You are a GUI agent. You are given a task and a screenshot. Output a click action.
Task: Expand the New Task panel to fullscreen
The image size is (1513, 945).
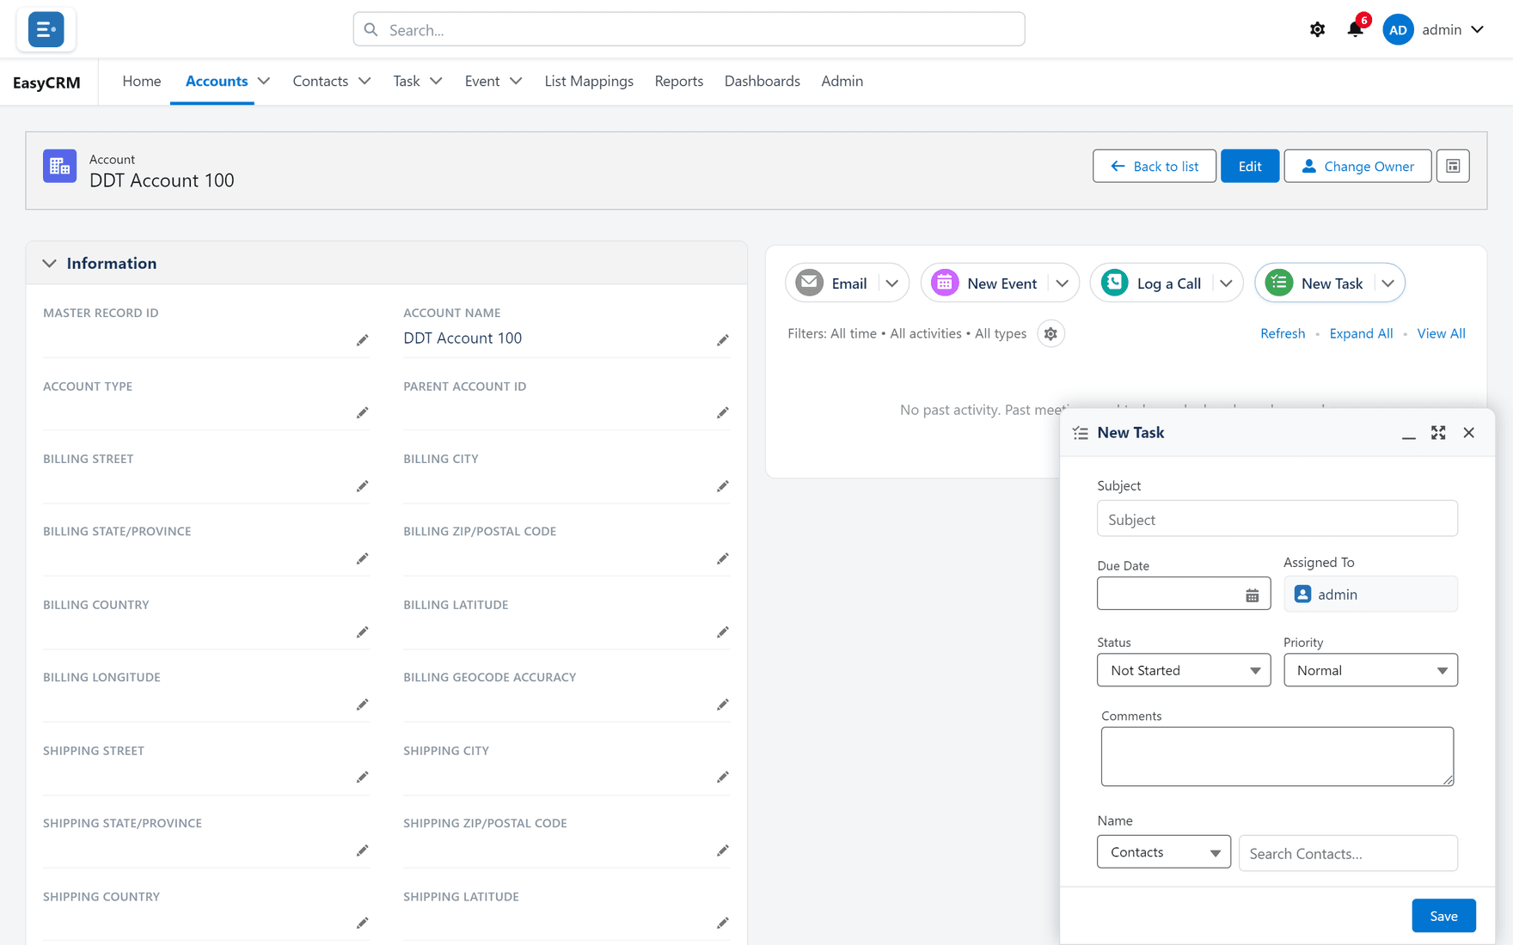(x=1438, y=432)
